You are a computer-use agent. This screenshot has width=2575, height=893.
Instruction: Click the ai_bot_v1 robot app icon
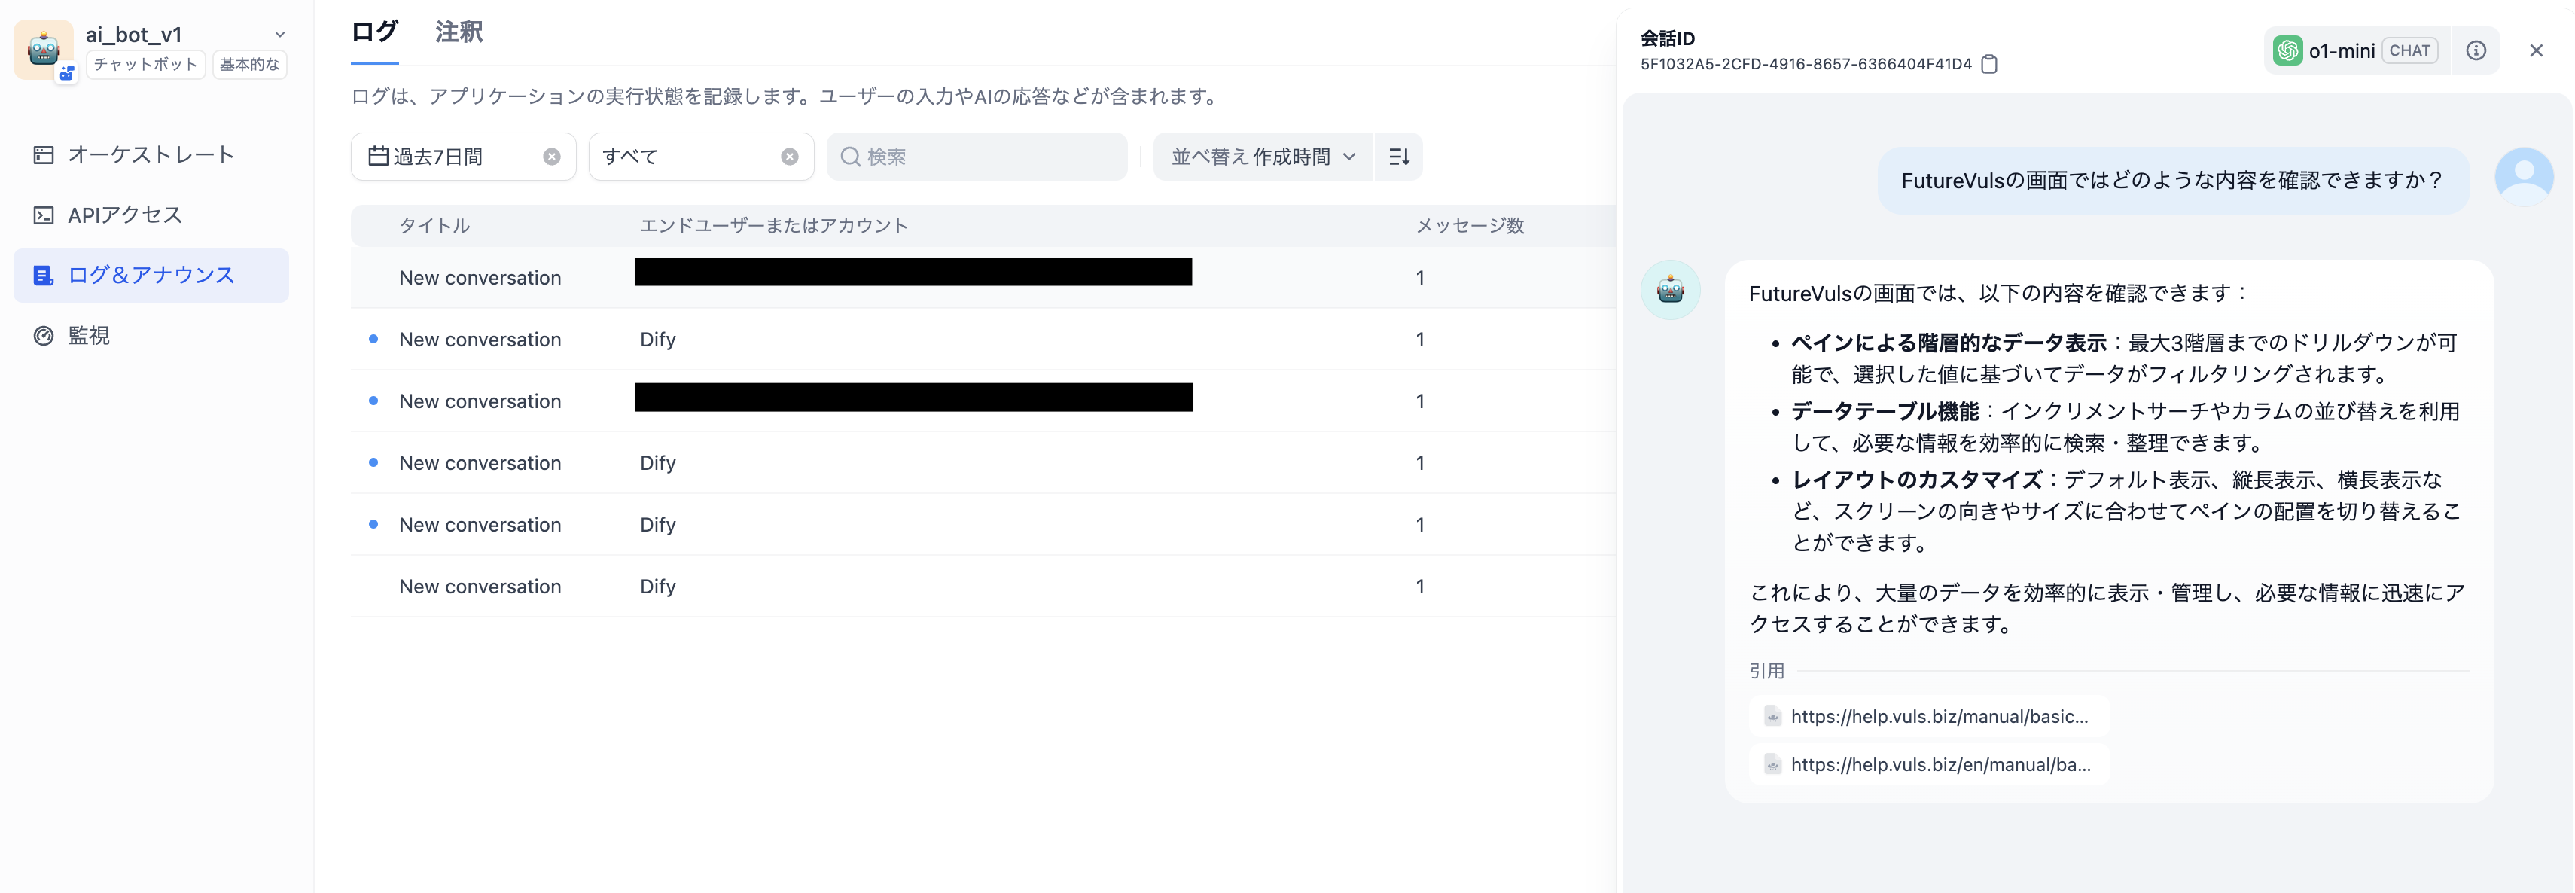click(x=43, y=49)
